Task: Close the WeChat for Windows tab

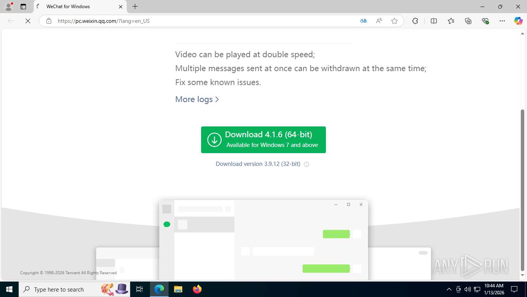Action: (121, 7)
